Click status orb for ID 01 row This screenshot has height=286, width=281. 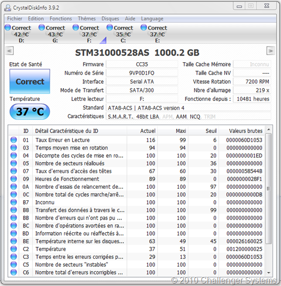click(14, 140)
